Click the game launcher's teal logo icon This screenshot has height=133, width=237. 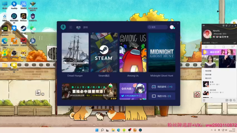click(x=63, y=27)
